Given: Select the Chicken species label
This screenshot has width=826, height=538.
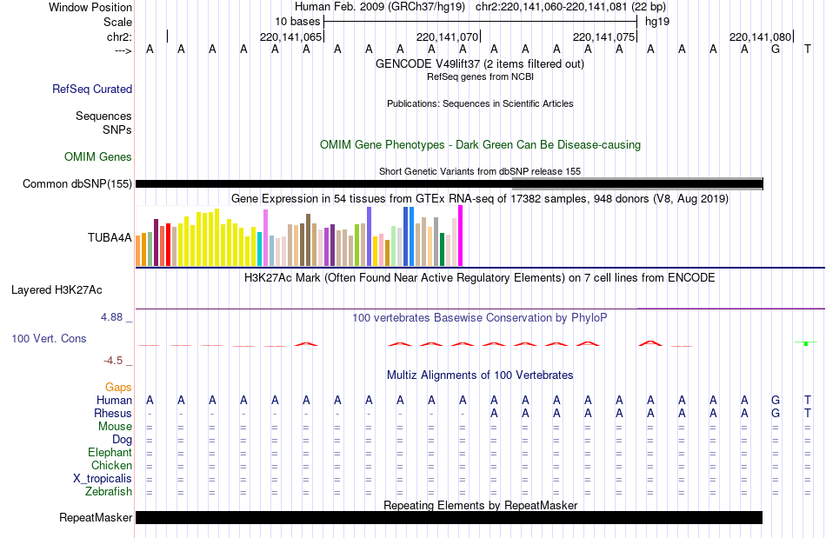Looking at the screenshot, I should (x=111, y=465).
